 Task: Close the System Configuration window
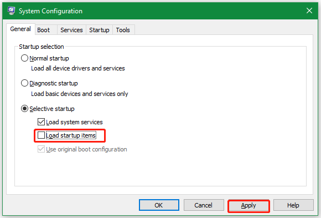point(309,11)
